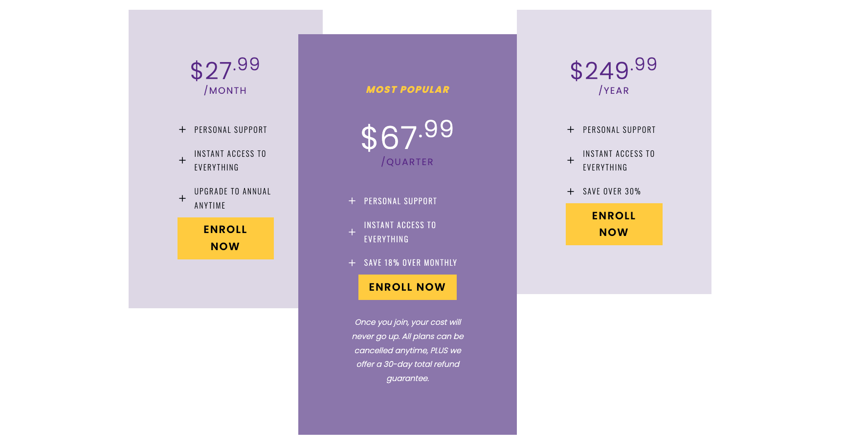Click the Upgrade to Annual Anytime text

232,198
